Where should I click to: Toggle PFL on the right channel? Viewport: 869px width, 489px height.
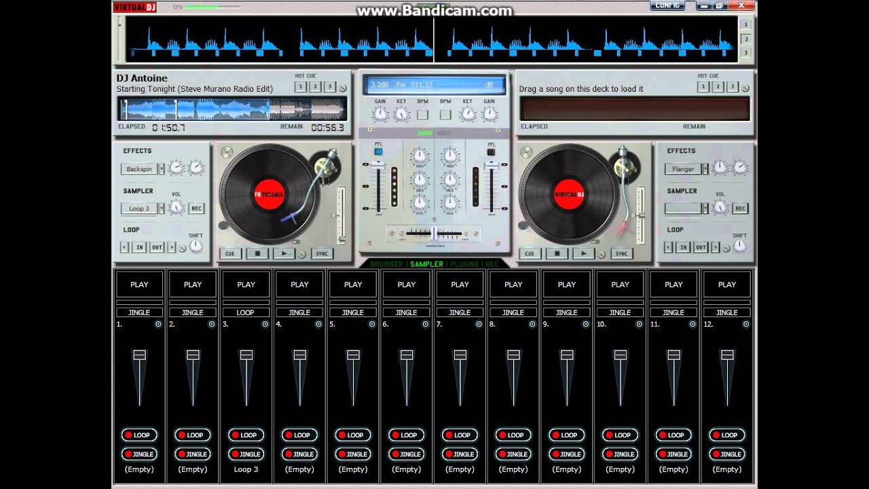pyautogui.click(x=492, y=151)
